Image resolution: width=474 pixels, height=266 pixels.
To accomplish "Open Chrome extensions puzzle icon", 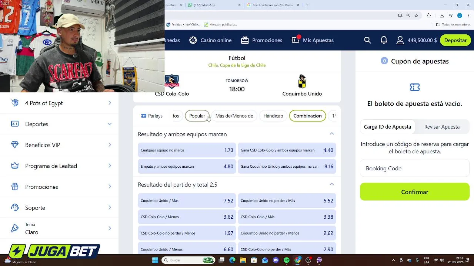I will [429, 16].
